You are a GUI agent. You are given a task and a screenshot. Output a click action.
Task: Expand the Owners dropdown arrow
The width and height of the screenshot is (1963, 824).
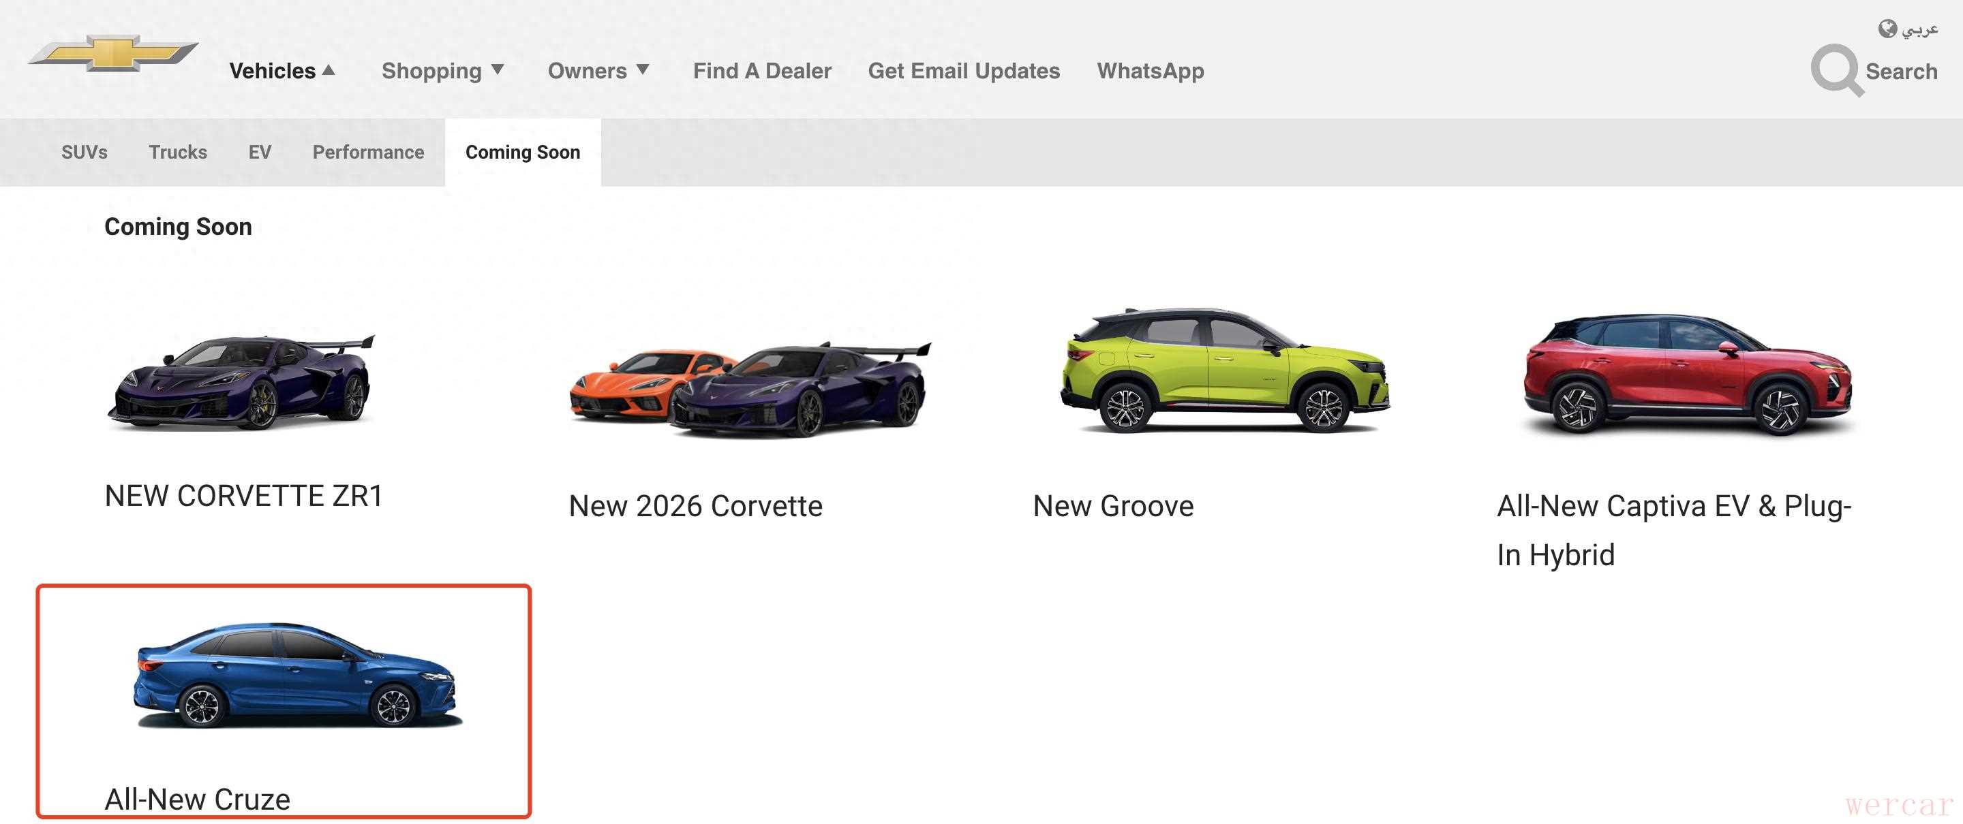(642, 70)
